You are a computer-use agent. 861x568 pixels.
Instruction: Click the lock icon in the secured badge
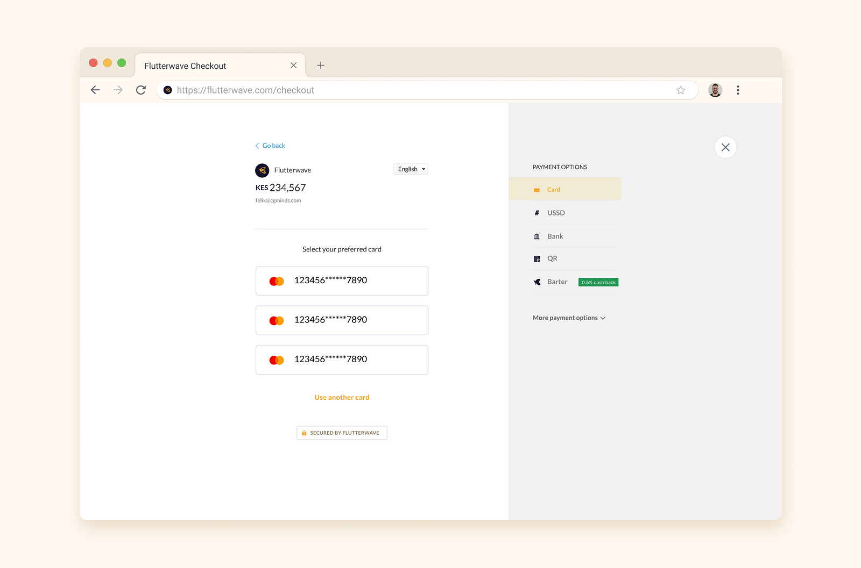[304, 433]
